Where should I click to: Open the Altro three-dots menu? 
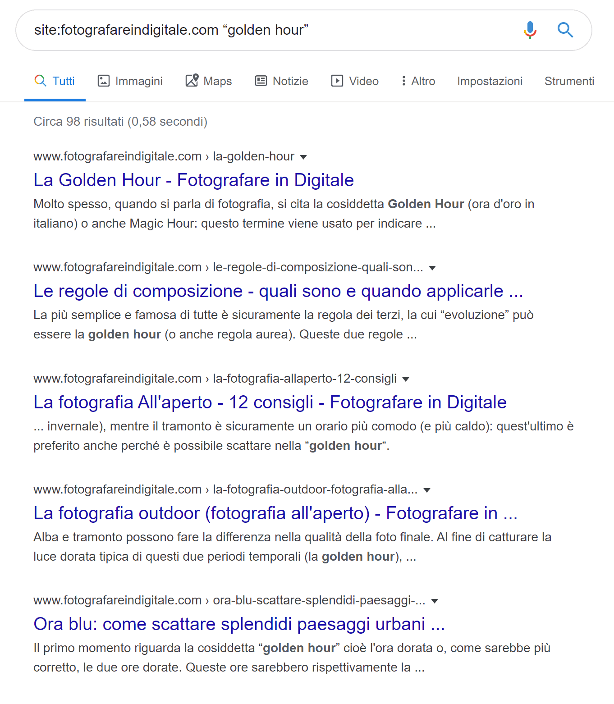(404, 81)
